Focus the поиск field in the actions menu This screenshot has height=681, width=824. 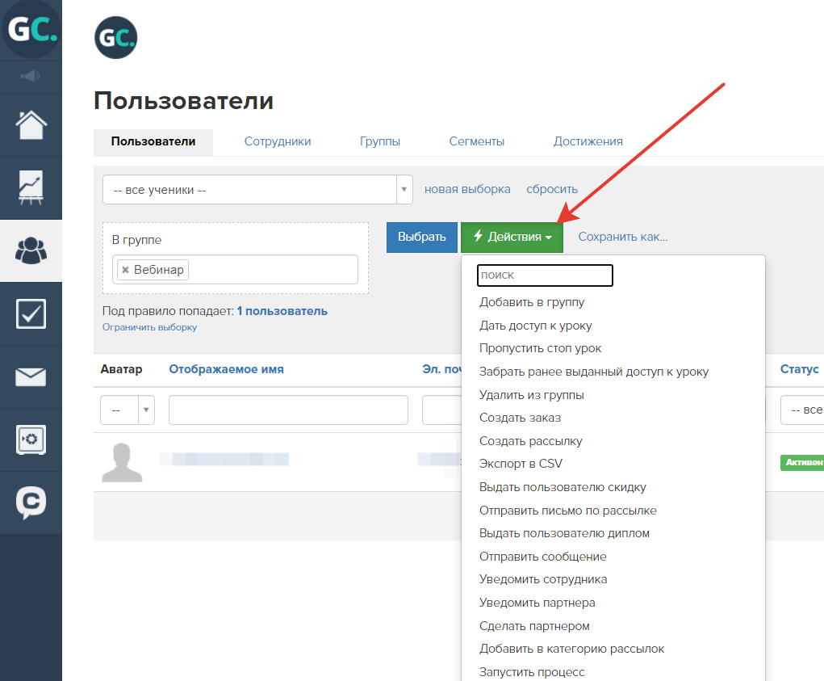click(545, 275)
